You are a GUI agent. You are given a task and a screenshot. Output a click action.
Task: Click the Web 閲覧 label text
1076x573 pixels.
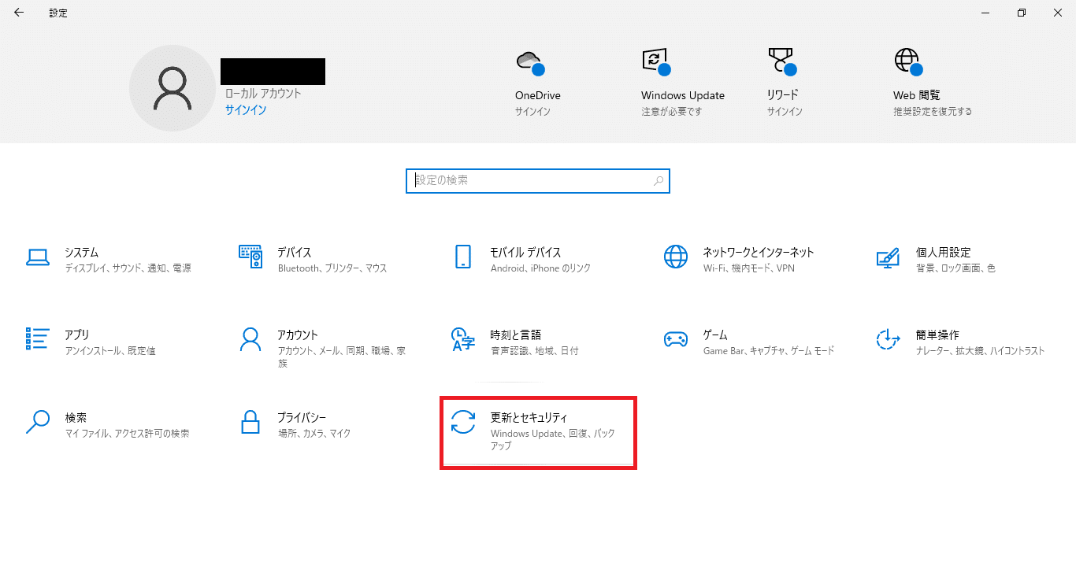pyautogui.click(x=917, y=96)
